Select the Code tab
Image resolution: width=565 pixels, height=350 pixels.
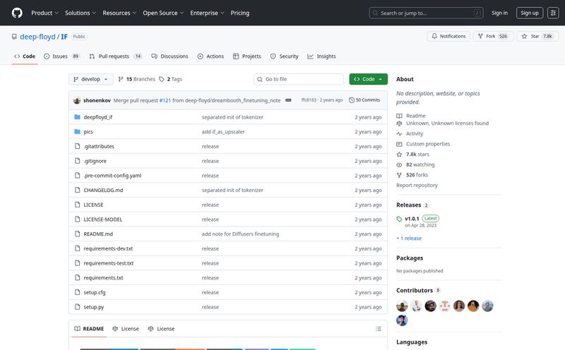[x=25, y=56]
